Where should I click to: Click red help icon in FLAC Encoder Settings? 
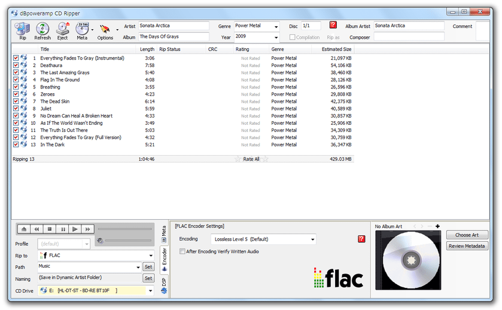(361, 239)
